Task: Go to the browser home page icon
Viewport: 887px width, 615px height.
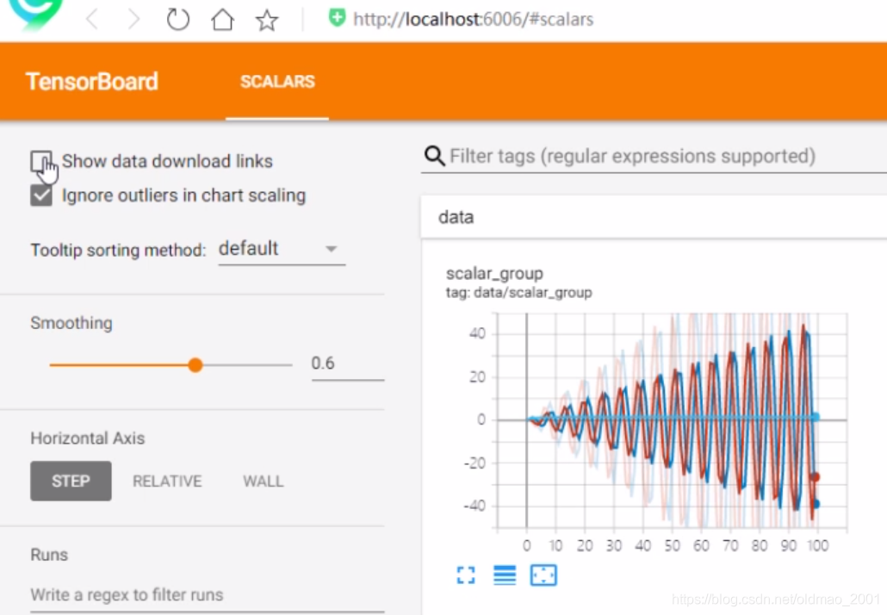Action: pos(222,19)
